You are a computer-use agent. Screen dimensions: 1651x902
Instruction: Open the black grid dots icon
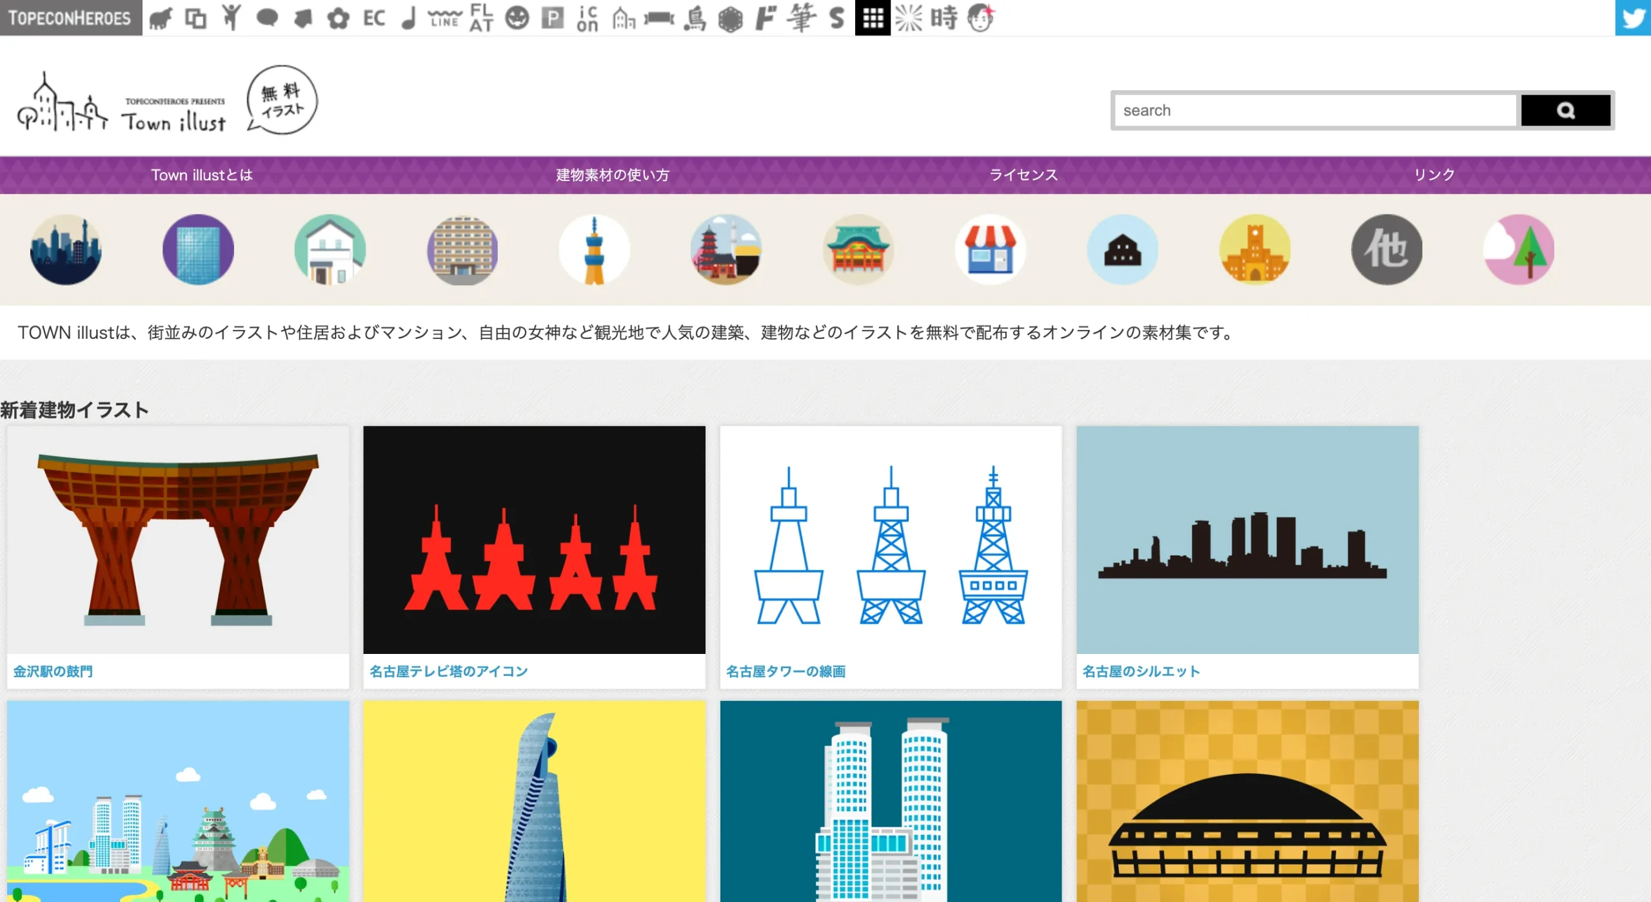[873, 18]
